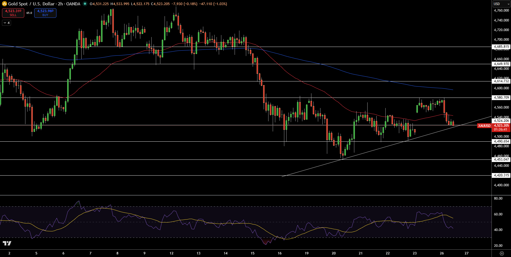Collapse the indicator legend showing 4
511x257 pixels.
click(6, 23)
